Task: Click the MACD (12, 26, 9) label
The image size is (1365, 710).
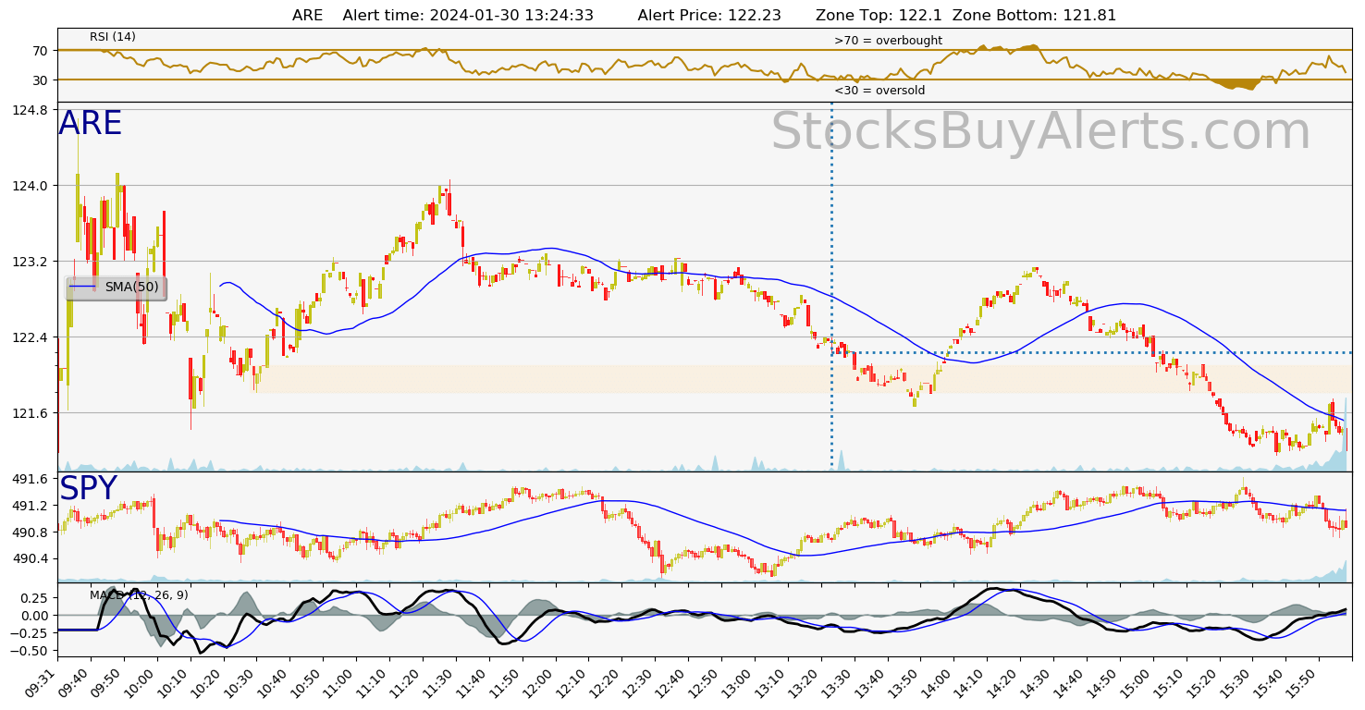Action: 139,595
